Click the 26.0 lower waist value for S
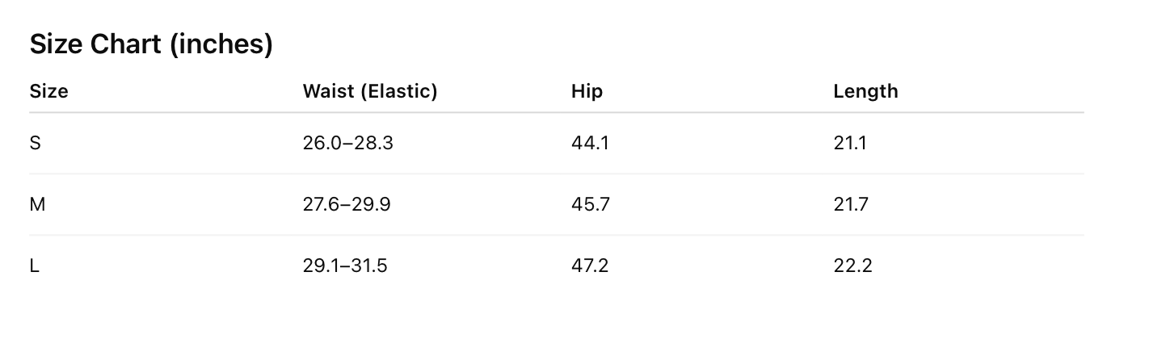This screenshot has width=1149, height=339. 320,143
